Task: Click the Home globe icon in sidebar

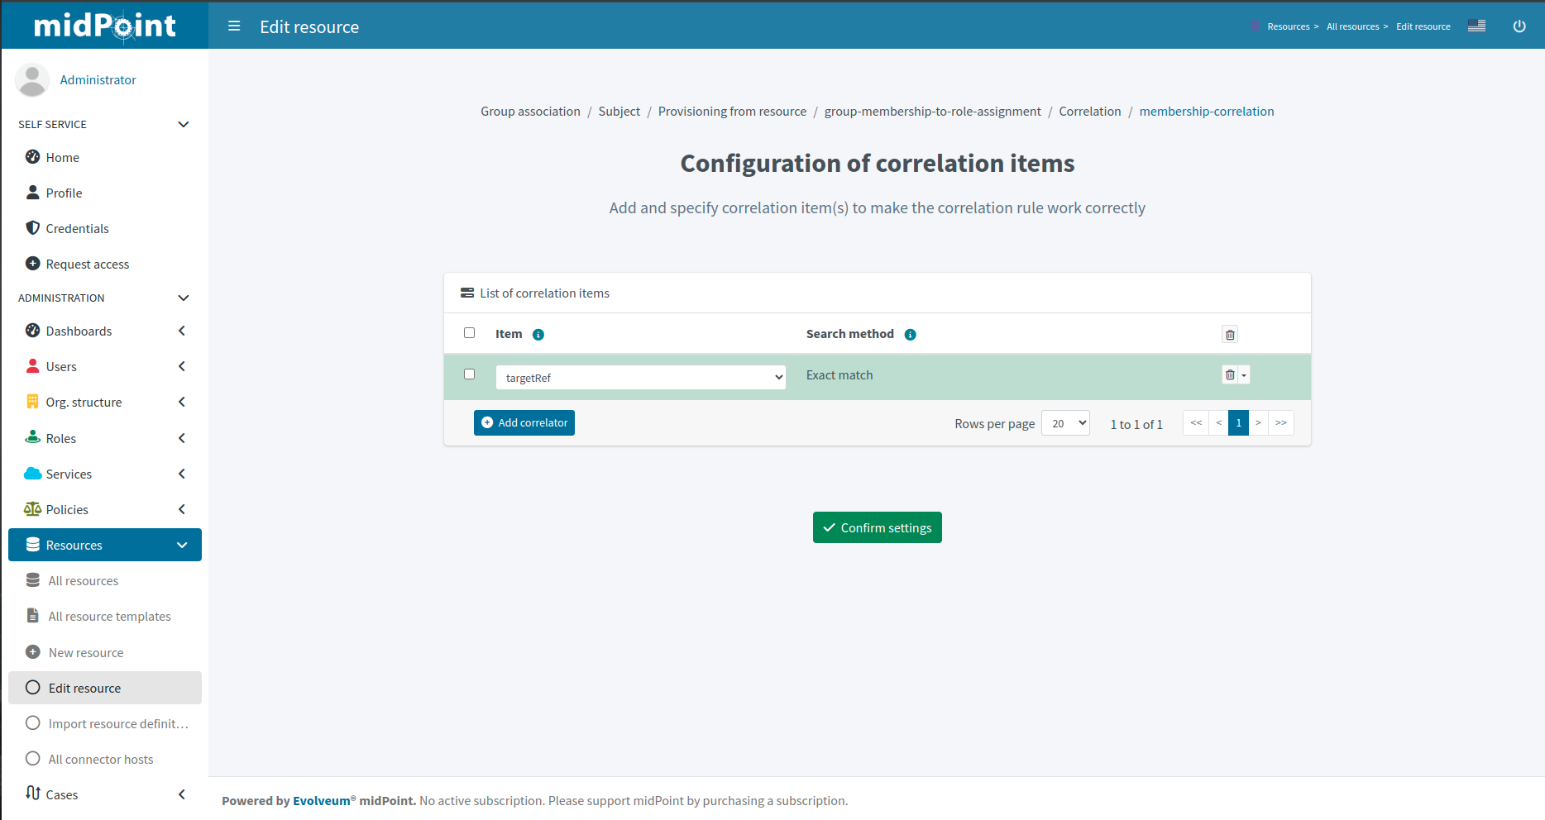Action: [x=33, y=157]
